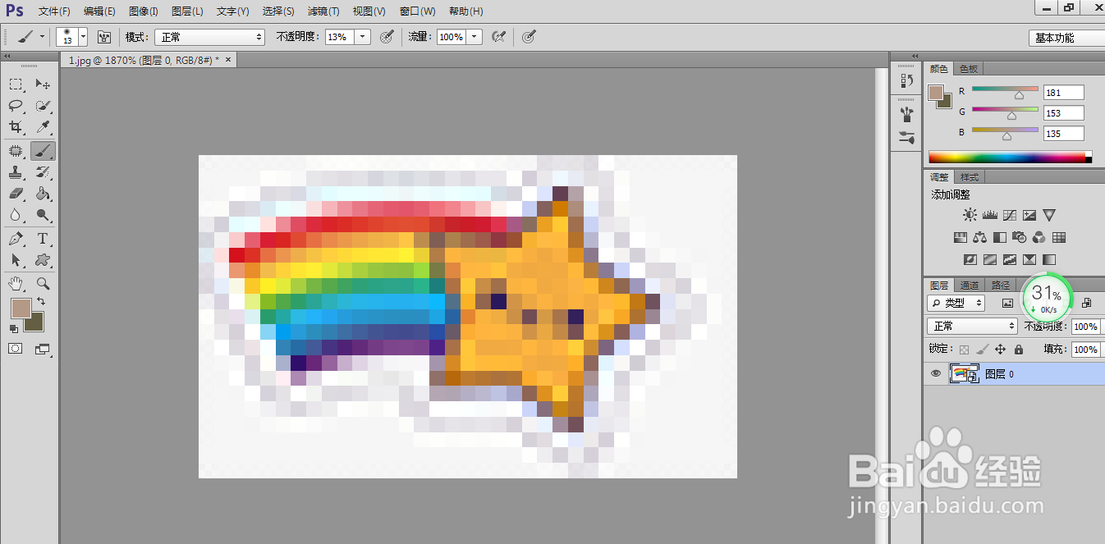The image size is (1105, 544).
Task: Select the History Brush tool
Action: (x=43, y=172)
